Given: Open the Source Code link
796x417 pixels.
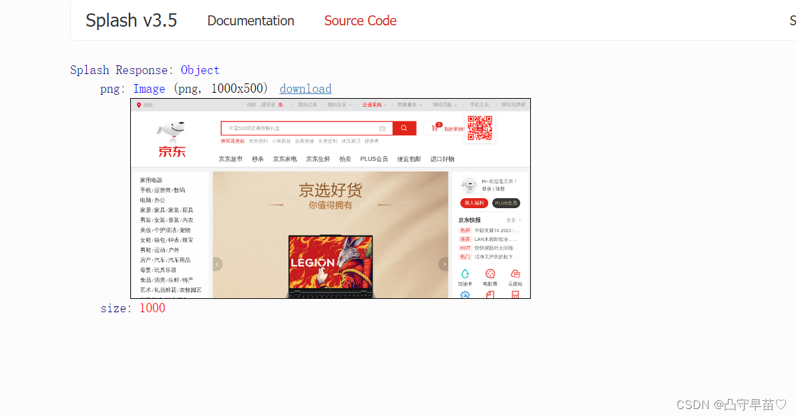Looking at the screenshot, I should click(360, 21).
